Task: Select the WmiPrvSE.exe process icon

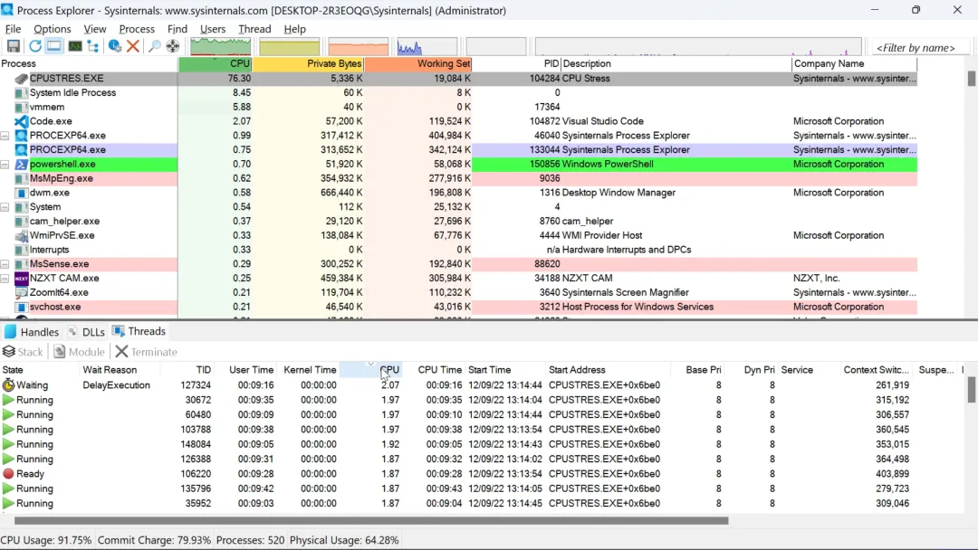Action: [x=21, y=235]
